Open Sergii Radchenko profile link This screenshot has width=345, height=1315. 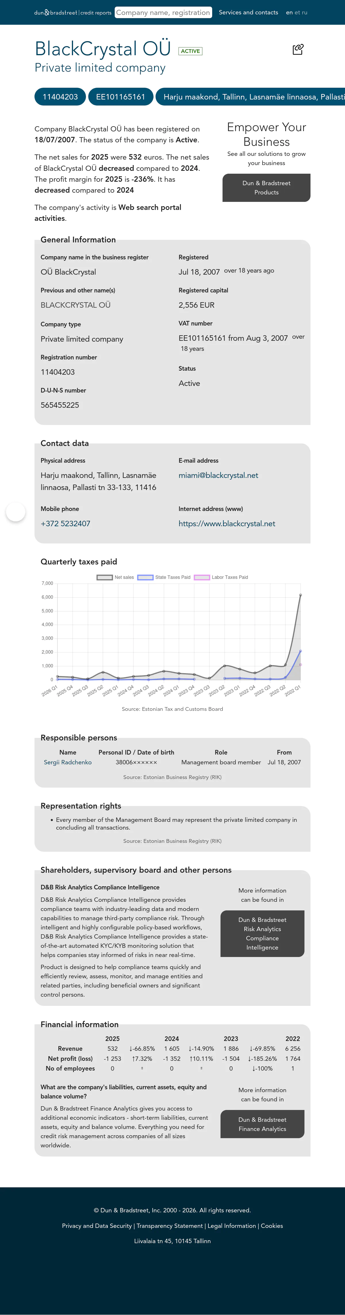click(68, 762)
